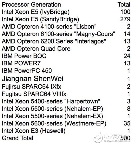
Task: Click the Fujirsu SPARC64 IXfx entry
Action: point(31,87)
